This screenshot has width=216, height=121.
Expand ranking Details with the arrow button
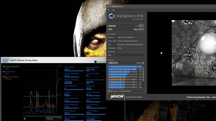143,63
